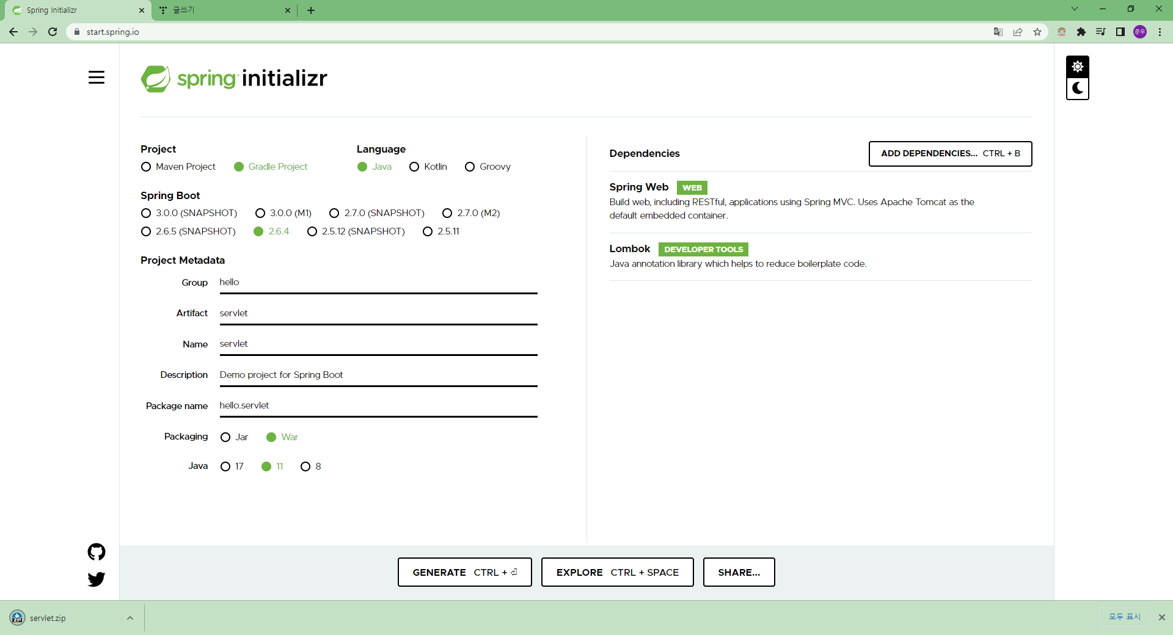Switch to the 글쓰기 tab
This screenshot has width=1173, height=635.
(225, 10)
